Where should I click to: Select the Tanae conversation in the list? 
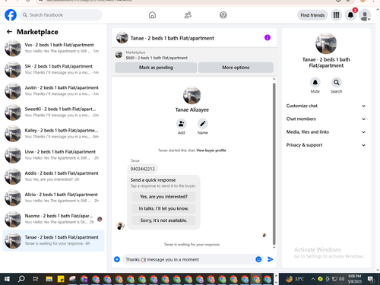pos(53,241)
